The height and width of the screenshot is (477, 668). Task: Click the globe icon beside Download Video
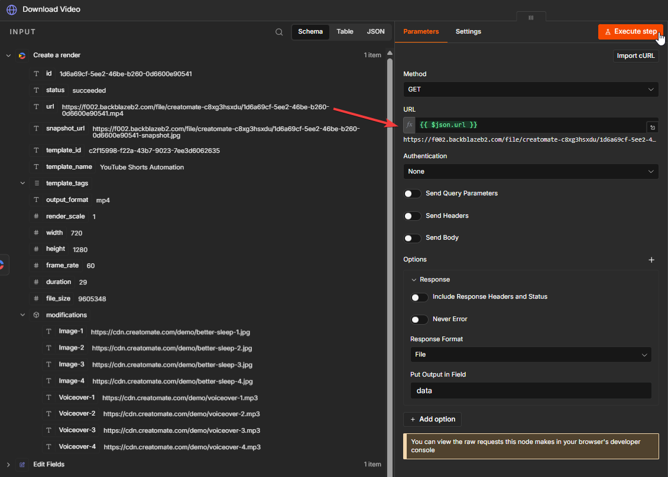pos(11,9)
